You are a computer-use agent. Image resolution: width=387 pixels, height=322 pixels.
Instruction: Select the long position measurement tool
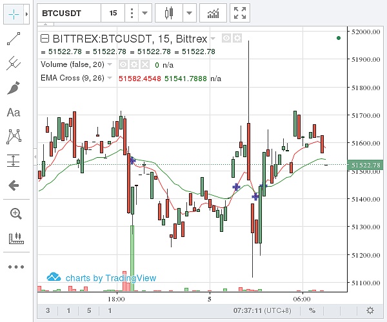click(x=14, y=160)
